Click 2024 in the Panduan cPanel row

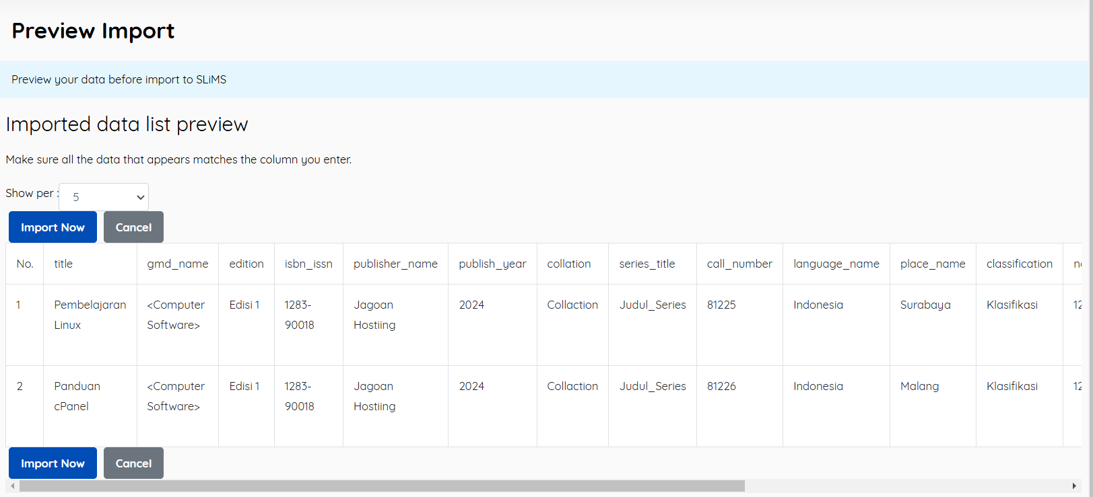[471, 386]
